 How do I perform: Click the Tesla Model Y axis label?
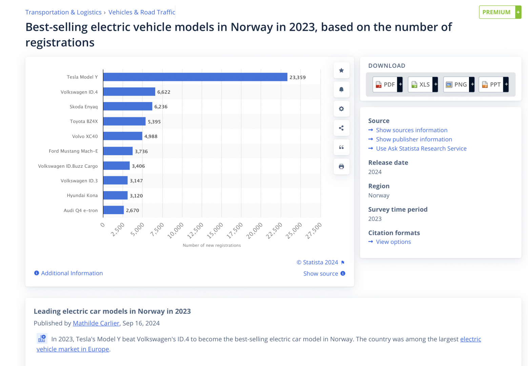(82, 77)
